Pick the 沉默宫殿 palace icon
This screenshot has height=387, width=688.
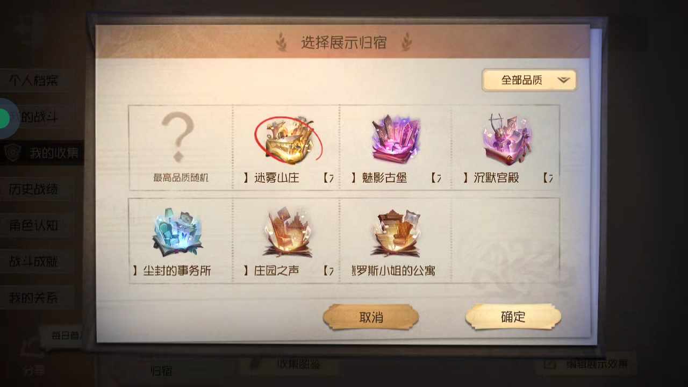point(507,139)
